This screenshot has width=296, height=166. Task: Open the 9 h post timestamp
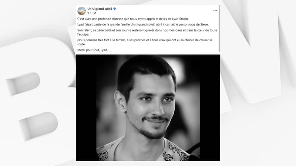[x=89, y=13]
